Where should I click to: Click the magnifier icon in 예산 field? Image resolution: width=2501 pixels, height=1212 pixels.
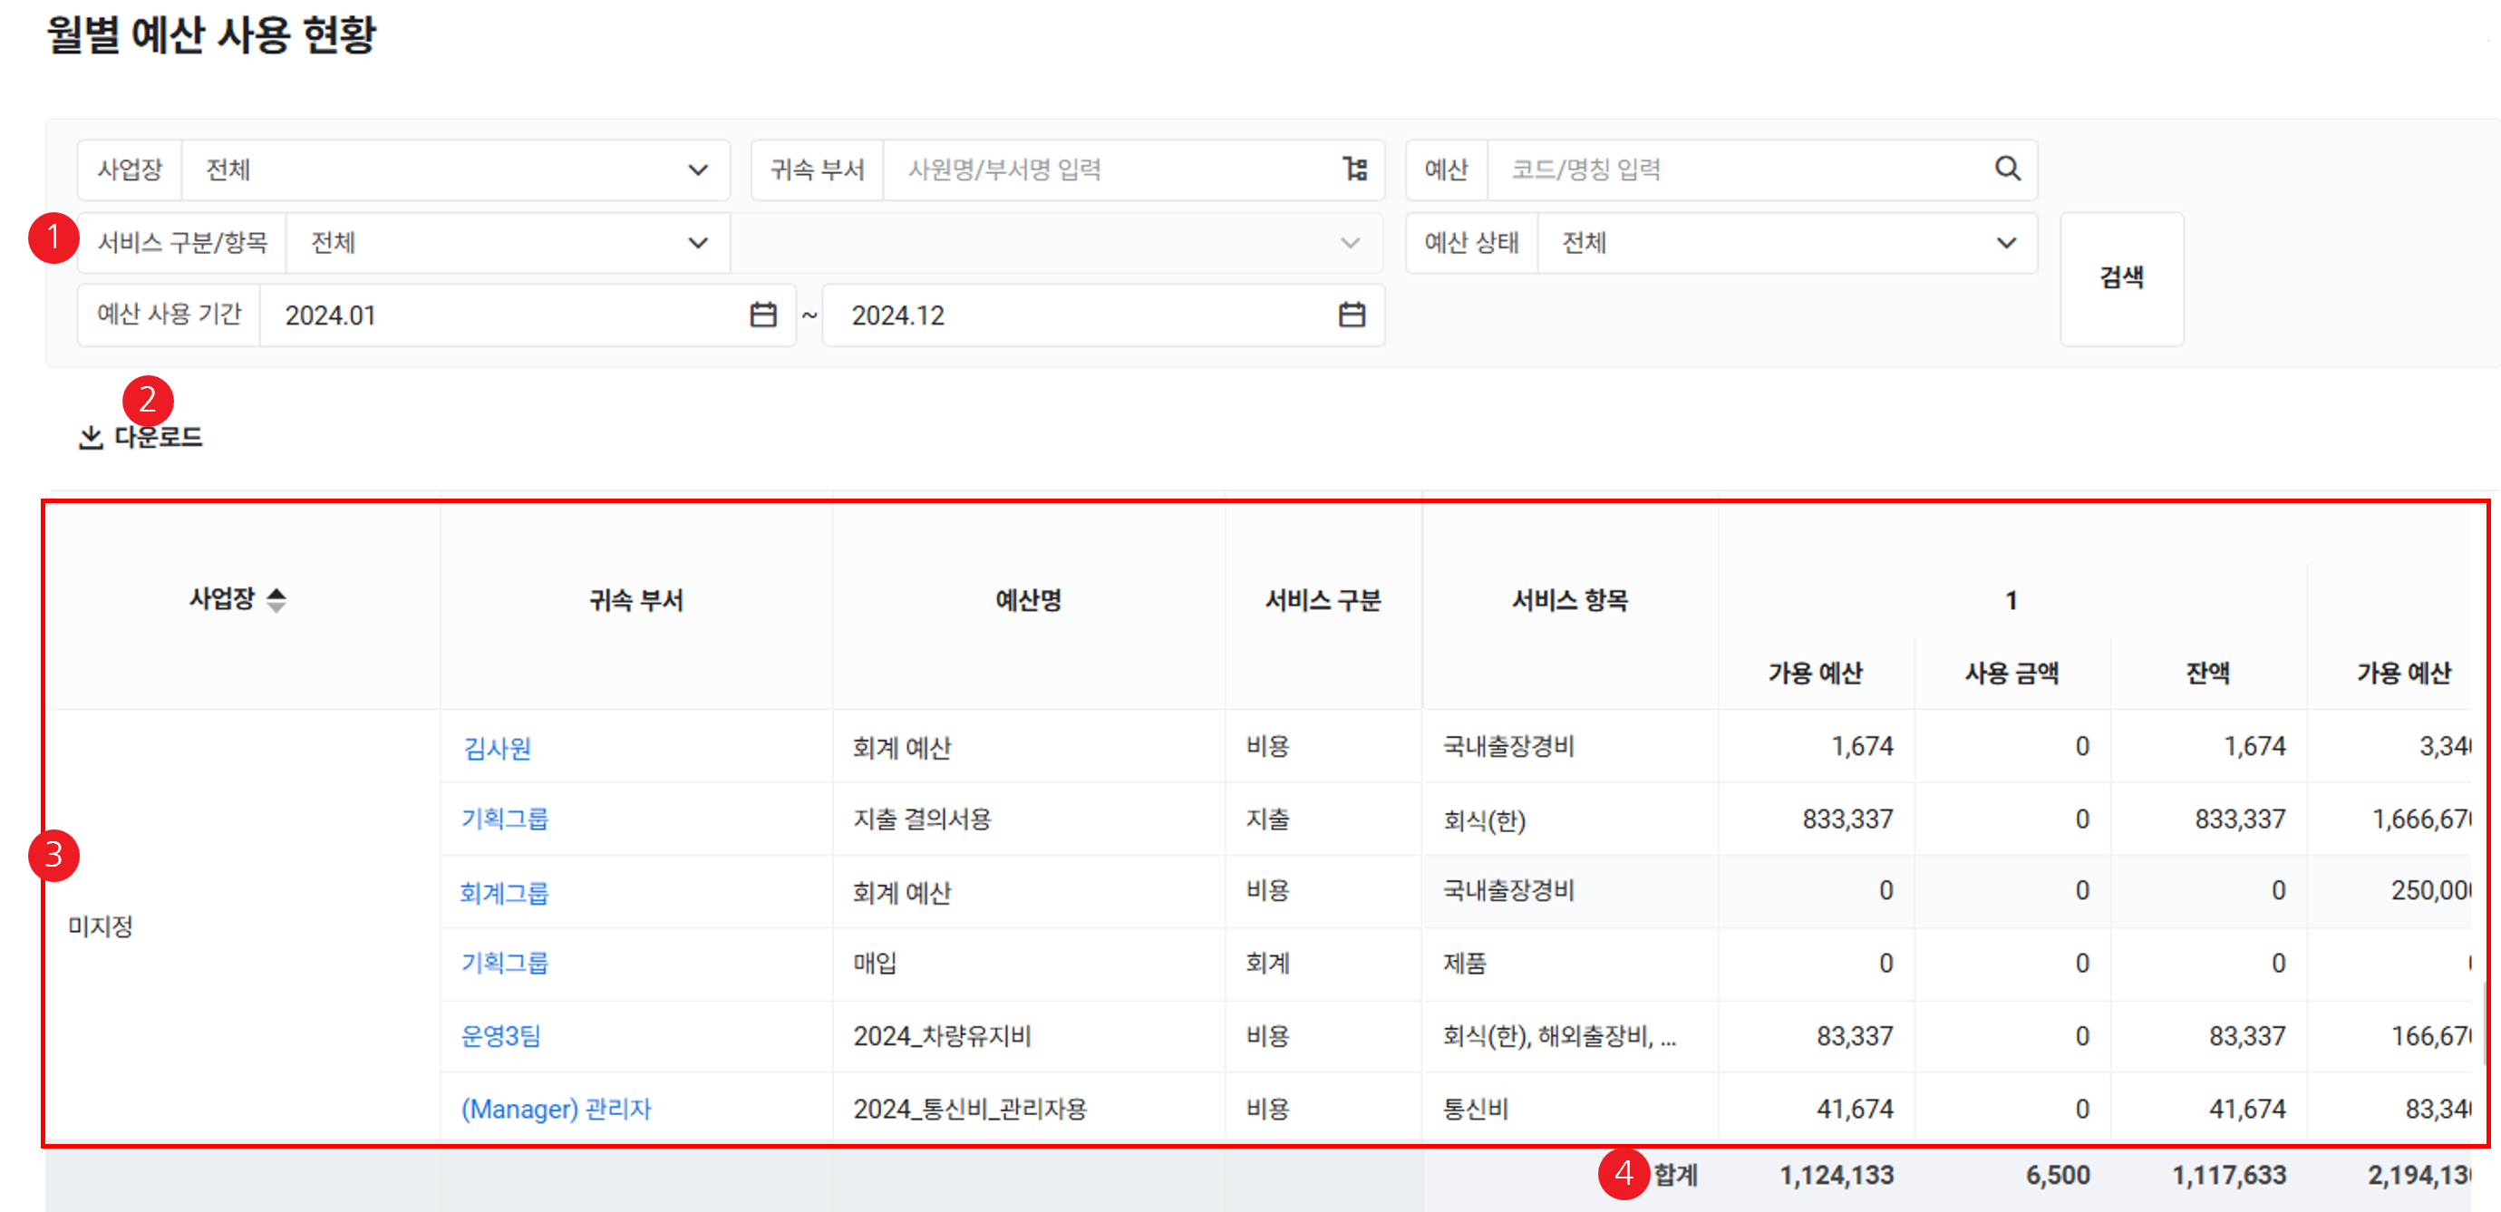point(2007,169)
